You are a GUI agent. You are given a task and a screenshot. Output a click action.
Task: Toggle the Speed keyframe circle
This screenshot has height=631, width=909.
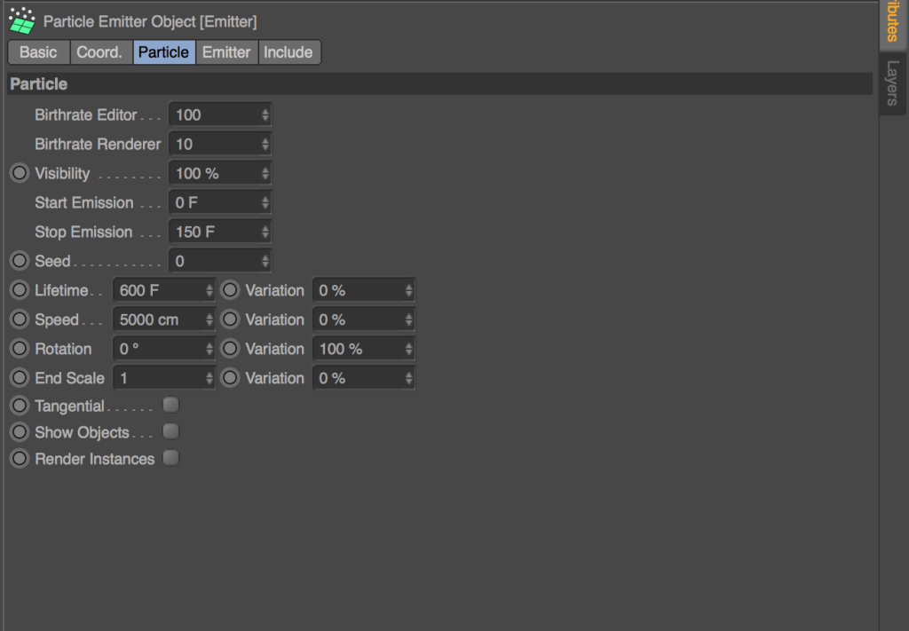click(20, 319)
